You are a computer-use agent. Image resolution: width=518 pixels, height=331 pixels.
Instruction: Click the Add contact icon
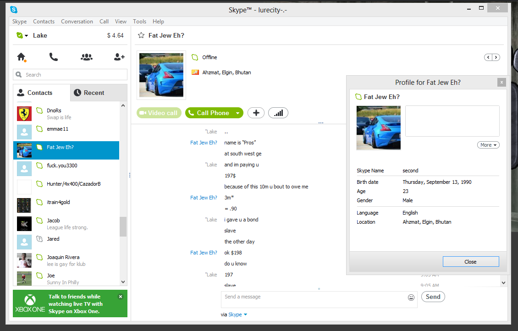point(119,57)
